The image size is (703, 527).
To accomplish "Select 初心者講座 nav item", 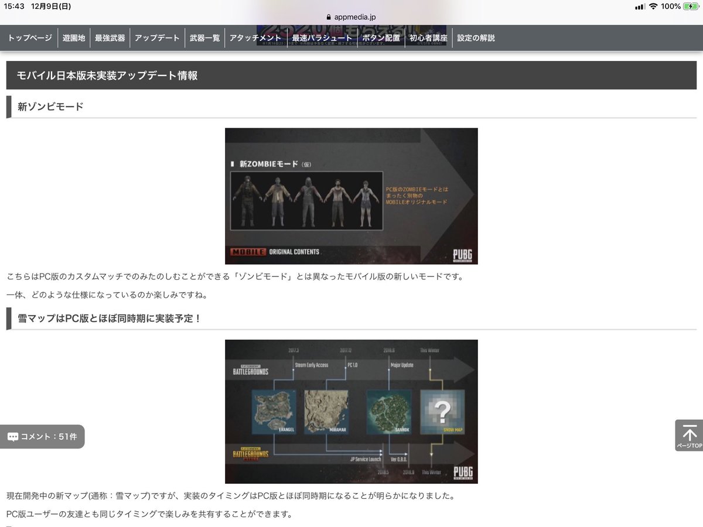I will (428, 38).
